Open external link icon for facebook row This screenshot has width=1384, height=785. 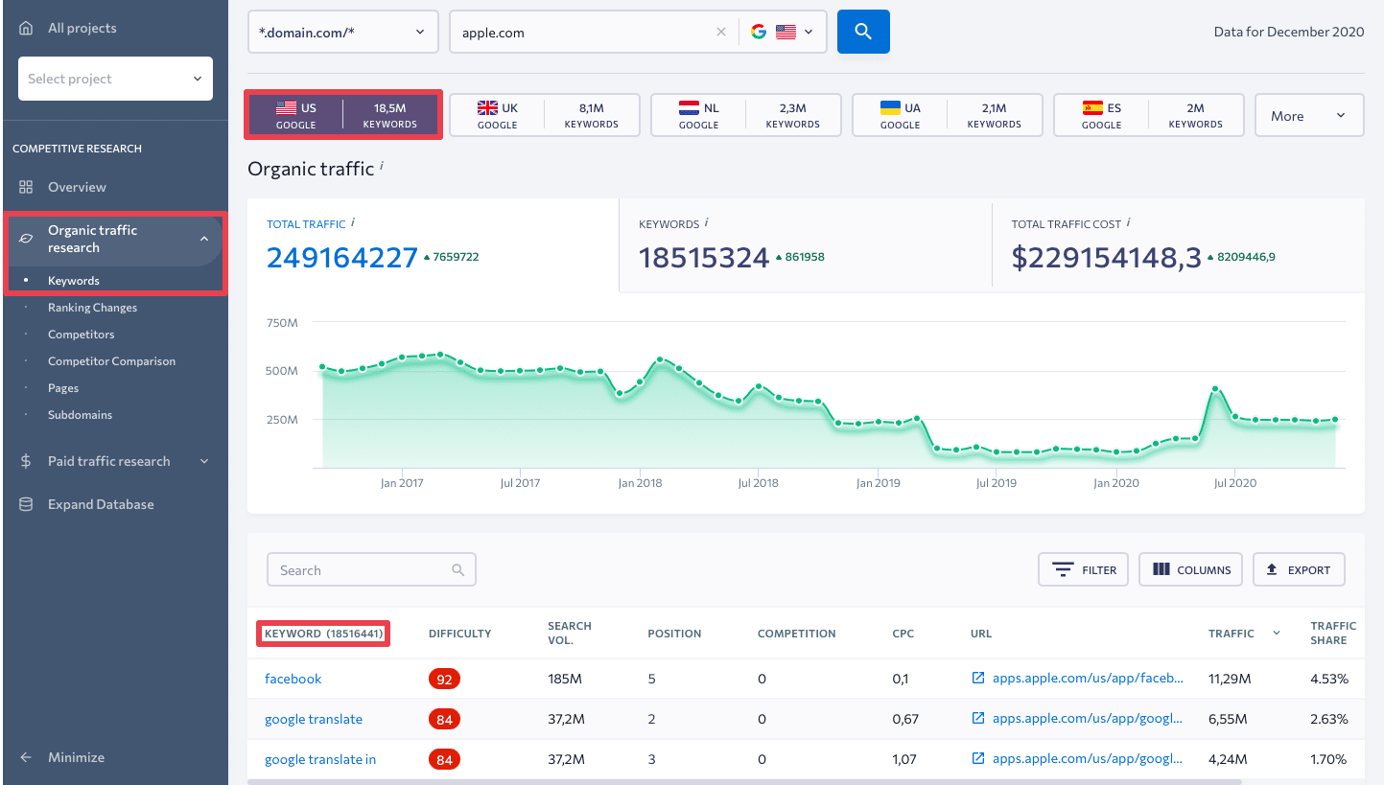978,679
